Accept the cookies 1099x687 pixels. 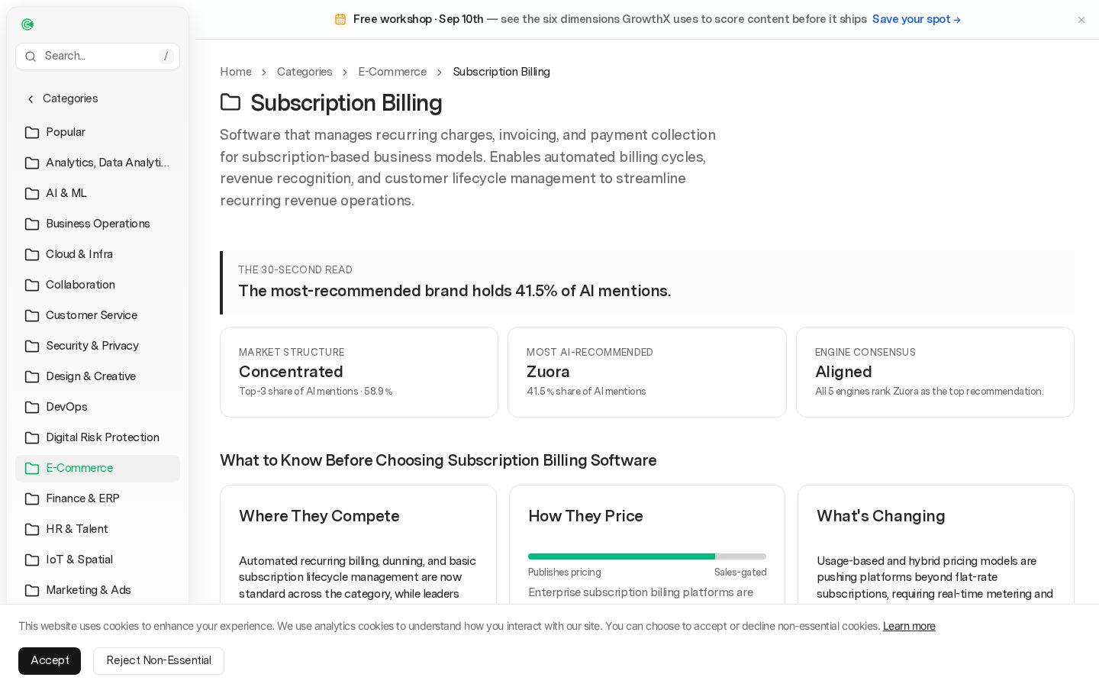click(50, 661)
